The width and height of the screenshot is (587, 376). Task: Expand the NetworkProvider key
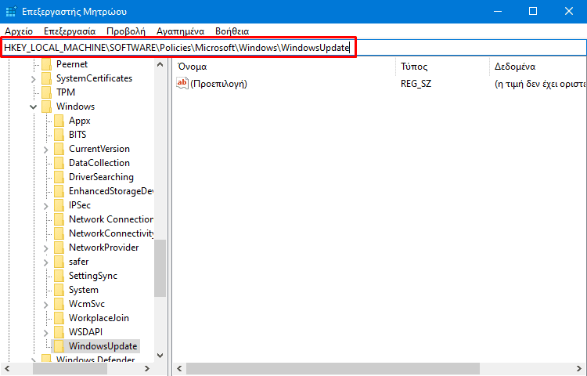click(45, 248)
